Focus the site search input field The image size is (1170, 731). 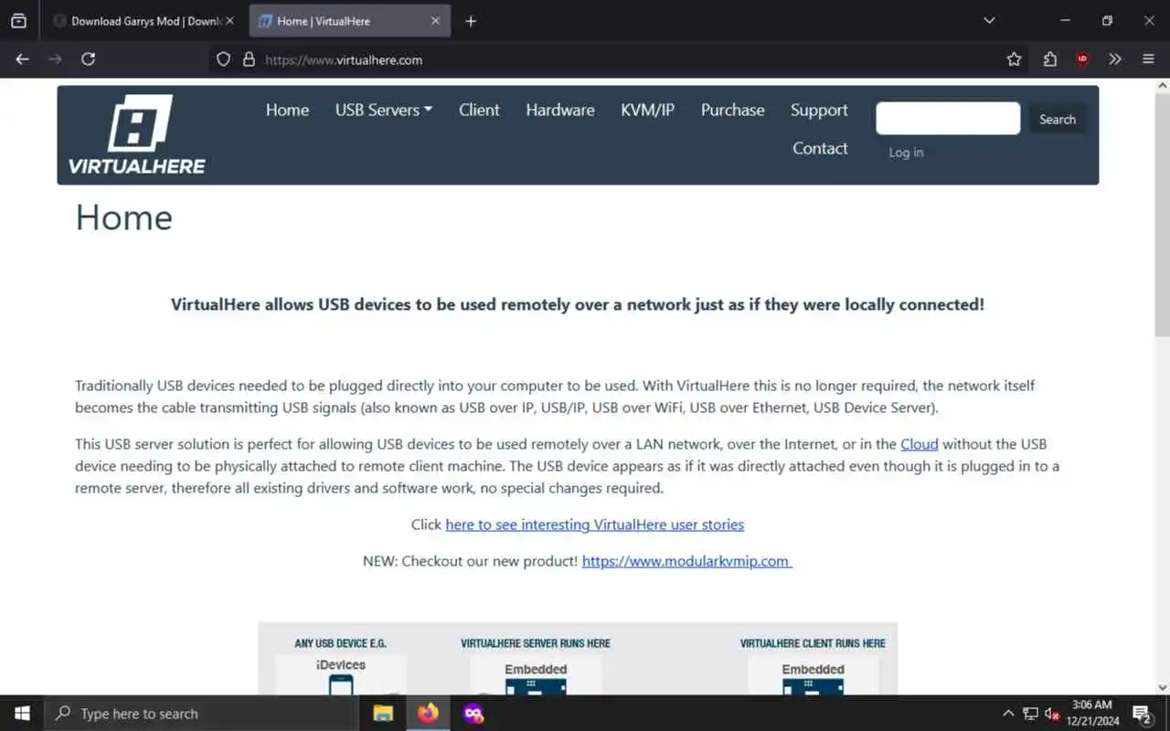pyautogui.click(x=948, y=119)
